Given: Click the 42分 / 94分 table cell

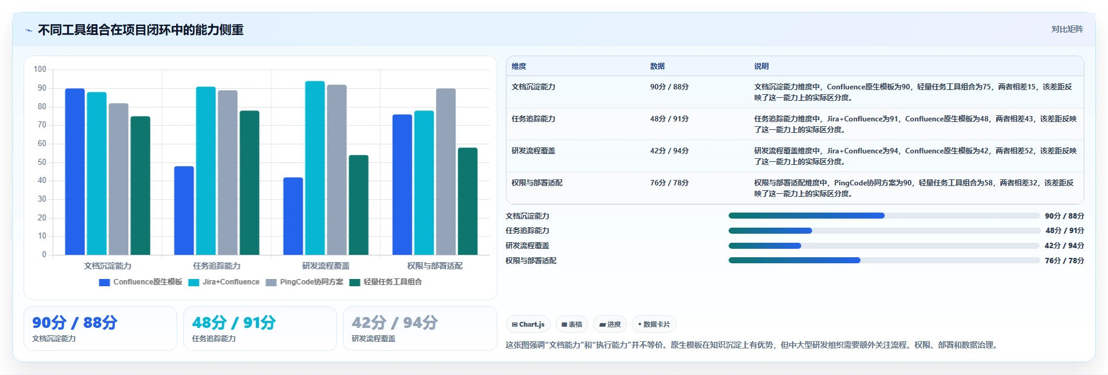Looking at the screenshot, I should pyautogui.click(x=669, y=151).
